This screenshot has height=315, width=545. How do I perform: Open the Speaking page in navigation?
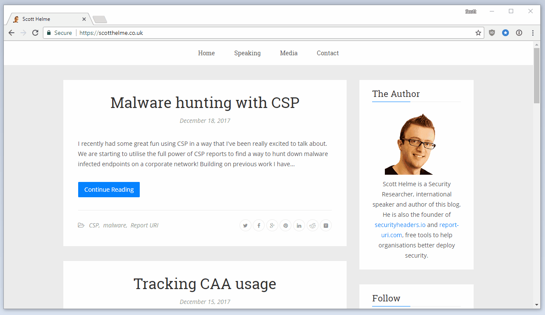pyautogui.click(x=247, y=53)
